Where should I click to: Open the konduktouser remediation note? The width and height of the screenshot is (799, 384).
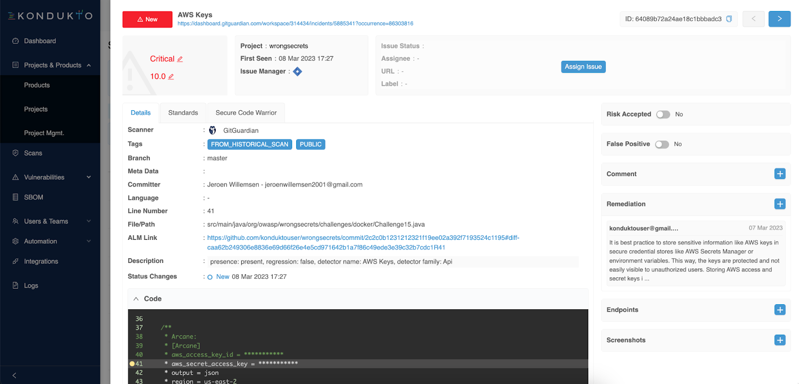696,253
